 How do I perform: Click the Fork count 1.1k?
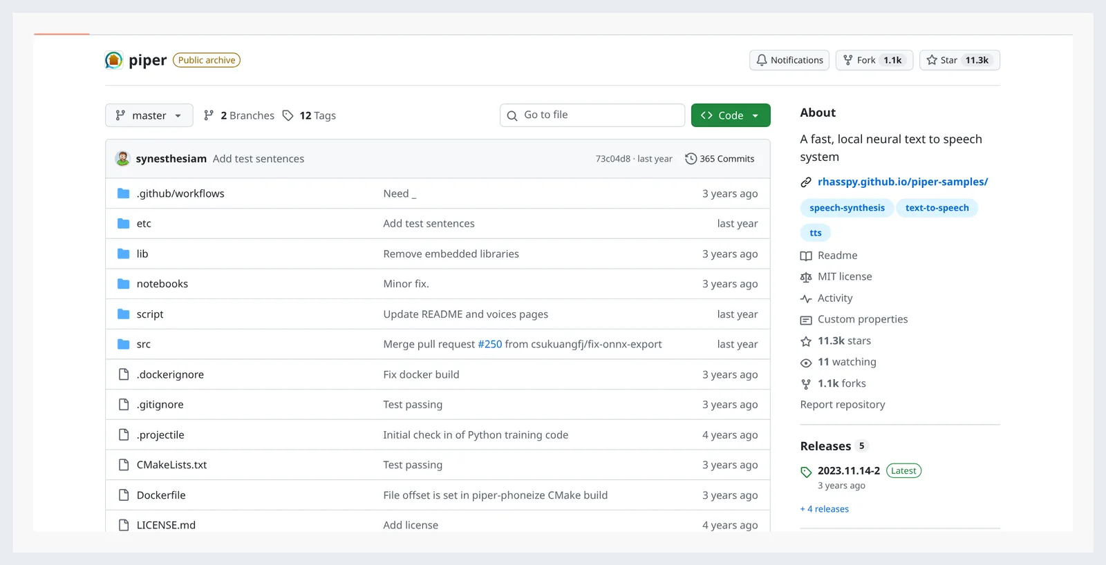tap(892, 60)
